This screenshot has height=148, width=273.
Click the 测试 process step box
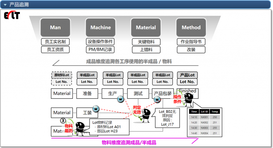(138, 94)
